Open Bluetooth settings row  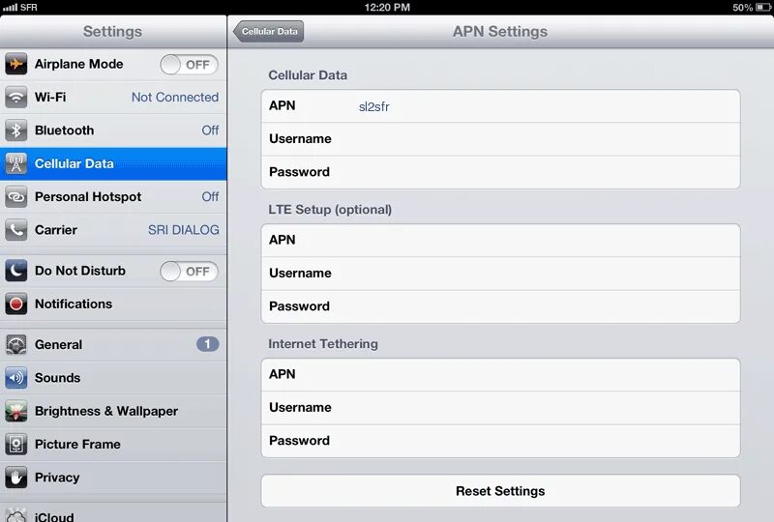coord(113,130)
